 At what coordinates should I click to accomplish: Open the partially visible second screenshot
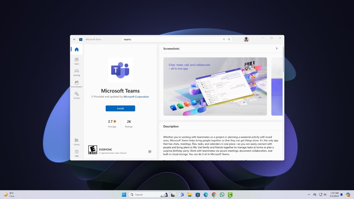277,87
